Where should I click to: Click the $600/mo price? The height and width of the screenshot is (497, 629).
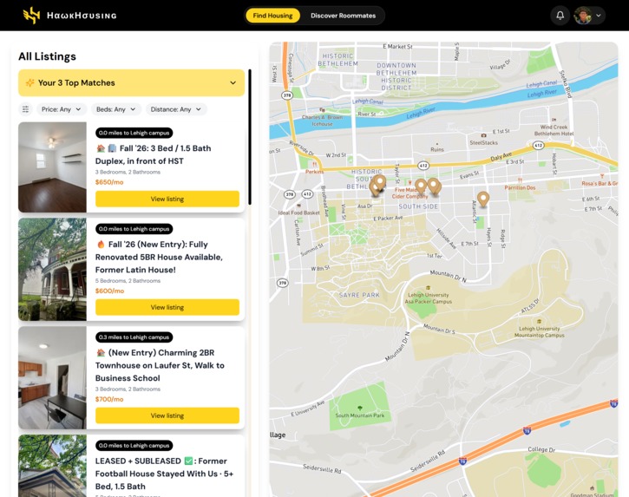coord(109,291)
